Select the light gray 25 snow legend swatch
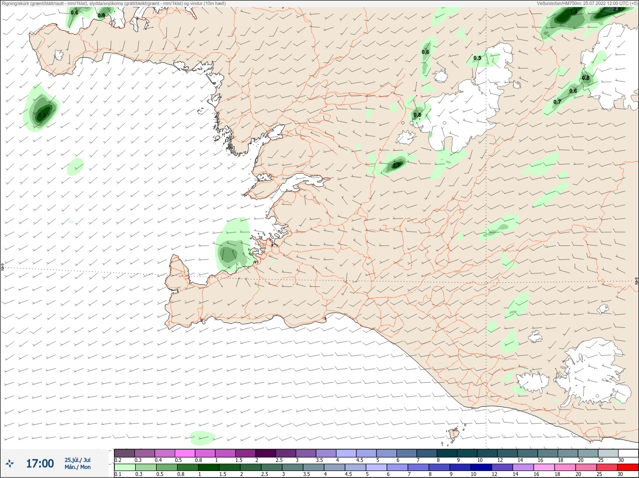Viewport: 639px width, 478px height. tap(608, 454)
